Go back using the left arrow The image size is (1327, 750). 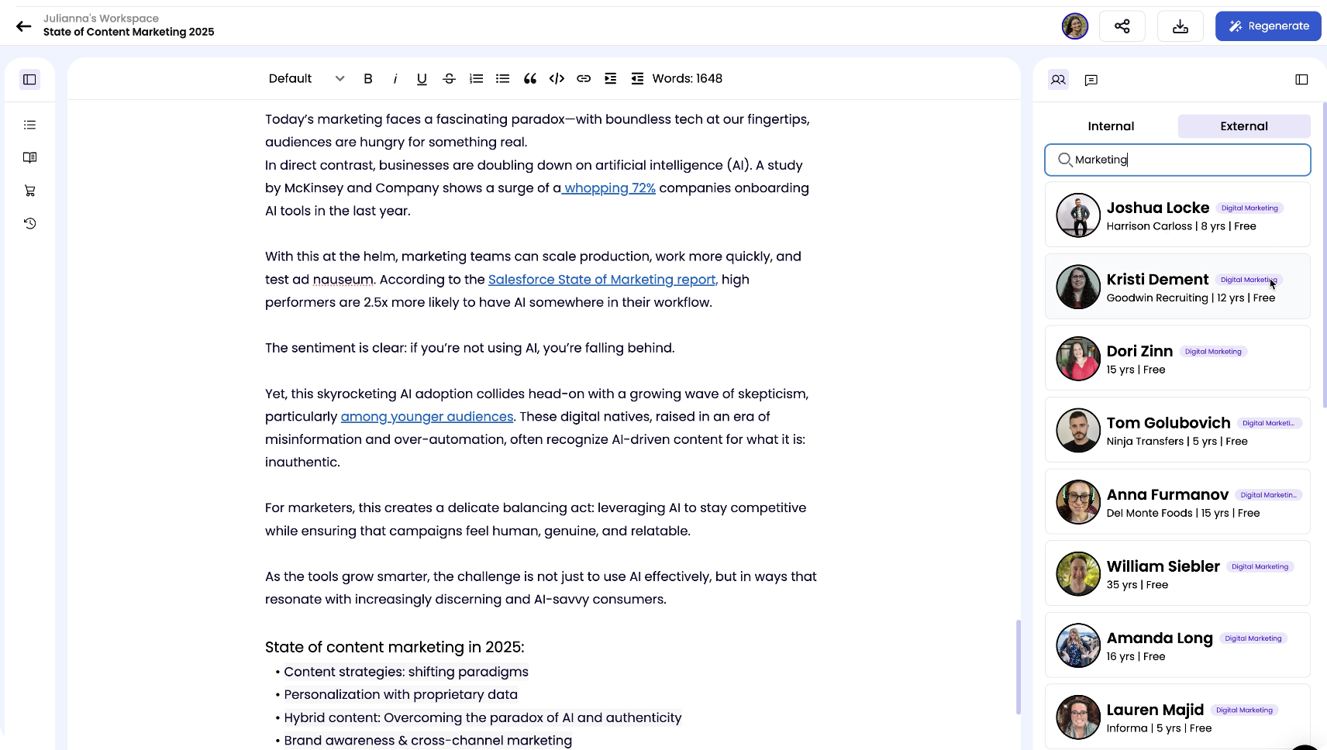(x=24, y=26)
